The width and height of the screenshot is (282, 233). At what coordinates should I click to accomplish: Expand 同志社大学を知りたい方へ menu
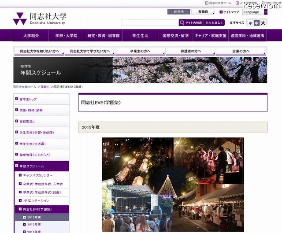tap(39, 51)
